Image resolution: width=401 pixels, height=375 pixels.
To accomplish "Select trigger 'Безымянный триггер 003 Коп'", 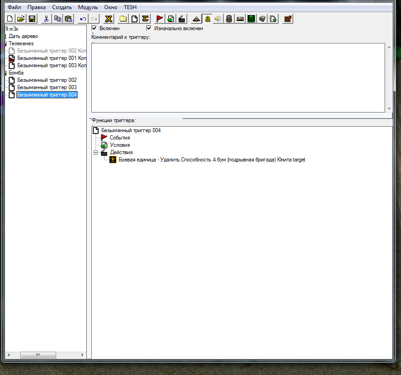I will pos(52,65).
